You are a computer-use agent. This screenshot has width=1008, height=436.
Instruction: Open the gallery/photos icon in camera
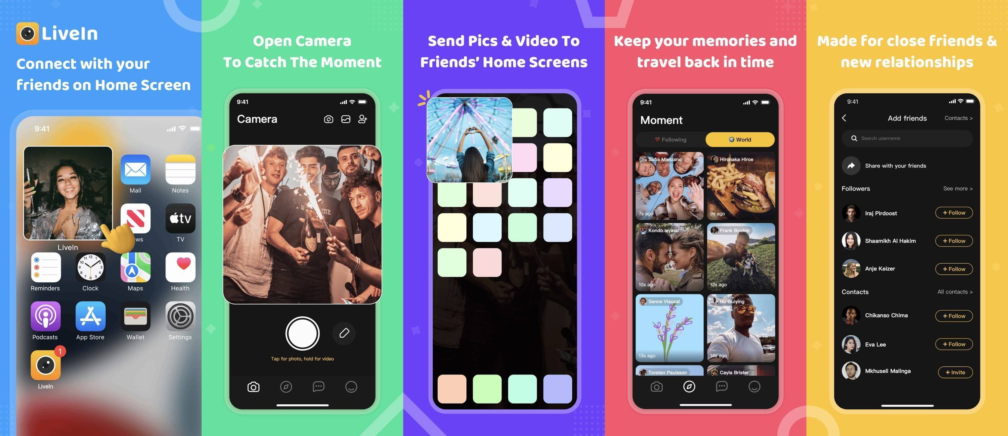pos(345,119)
